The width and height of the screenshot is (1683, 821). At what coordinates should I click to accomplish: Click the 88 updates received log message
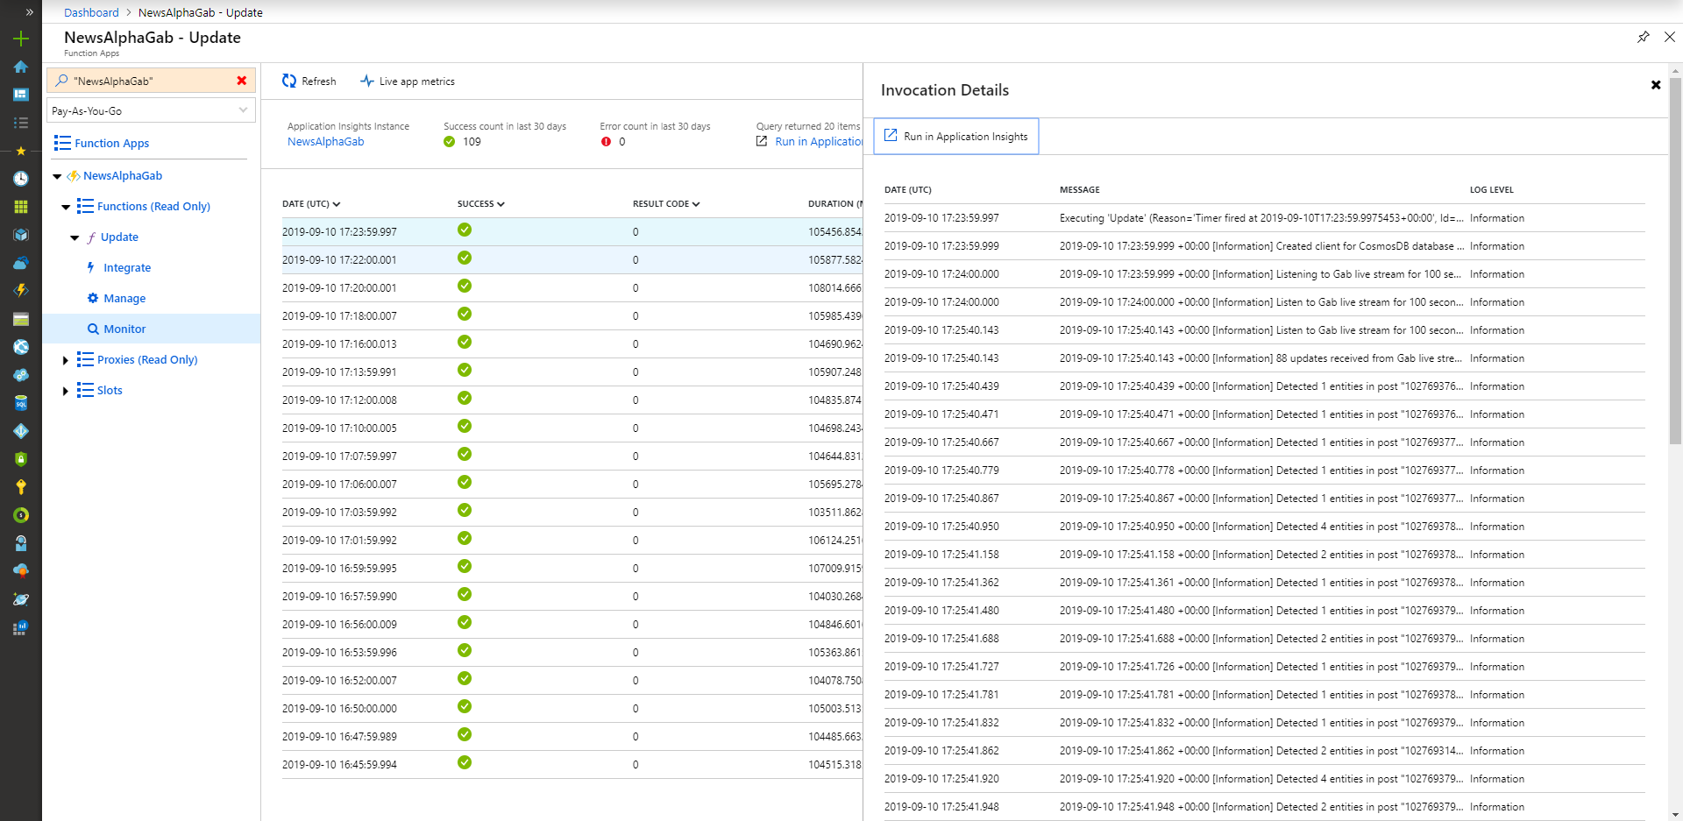point(1261,358)
